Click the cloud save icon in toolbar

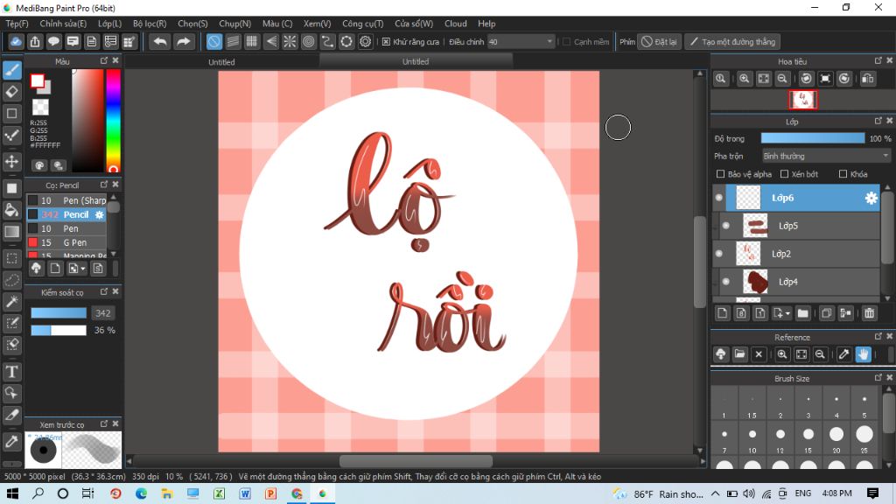16,42
